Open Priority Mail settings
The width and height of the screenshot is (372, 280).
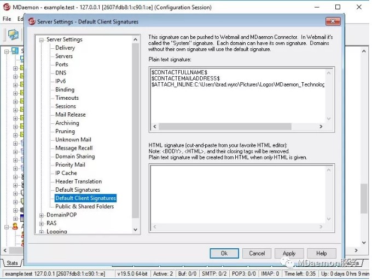tap(70, 165)
